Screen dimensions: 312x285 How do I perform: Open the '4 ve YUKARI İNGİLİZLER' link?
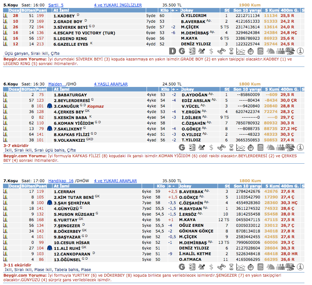pyautogui.click(x=118, y=5)
